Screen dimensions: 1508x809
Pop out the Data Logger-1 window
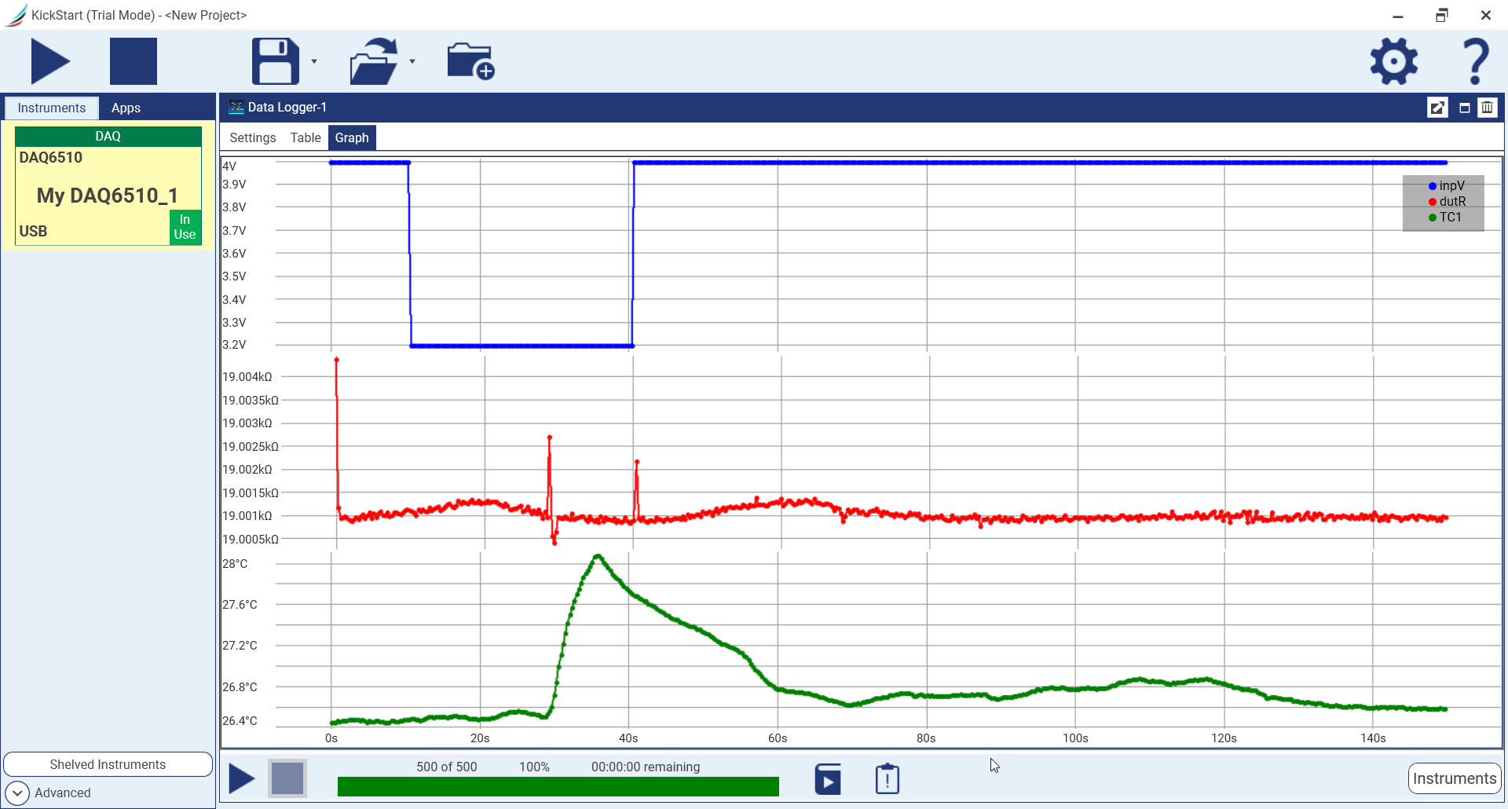point(1437,108)
